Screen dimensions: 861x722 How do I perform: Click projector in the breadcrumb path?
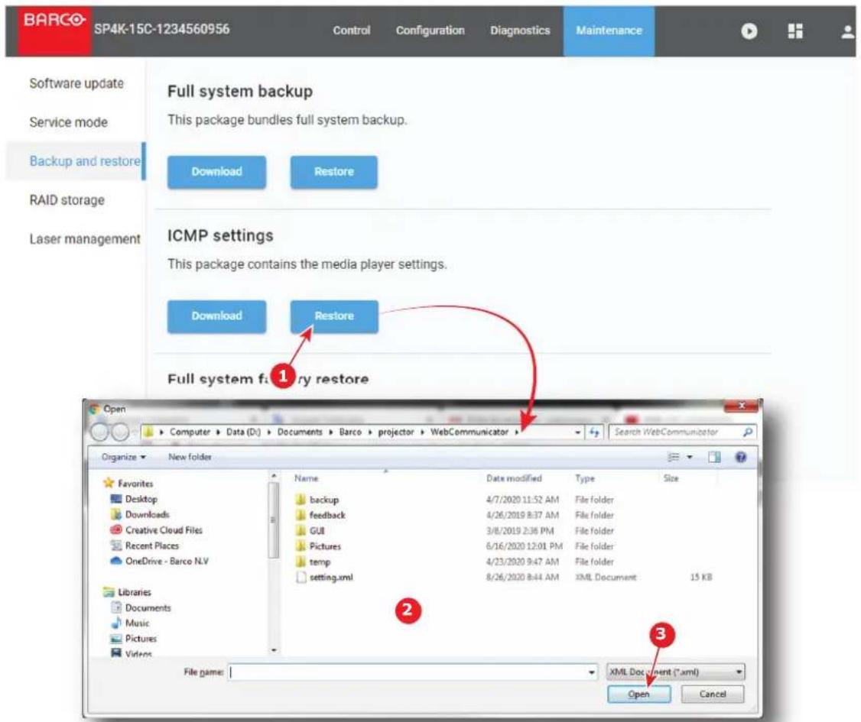[396, 432]
